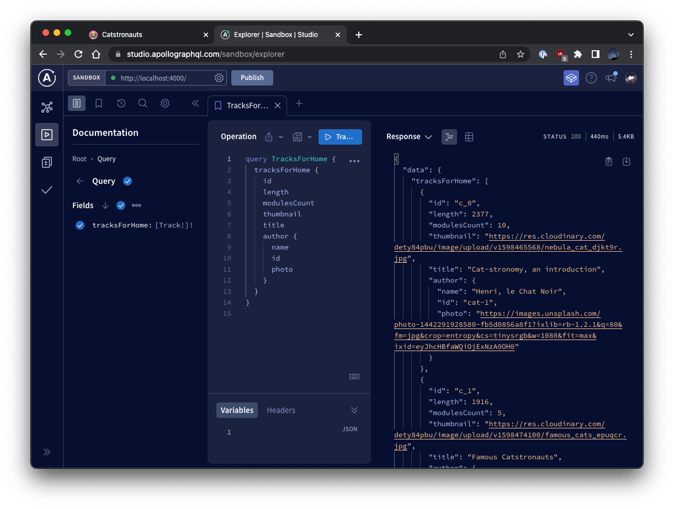Collapse the Variables panel with chevron

tap(354, 410)
